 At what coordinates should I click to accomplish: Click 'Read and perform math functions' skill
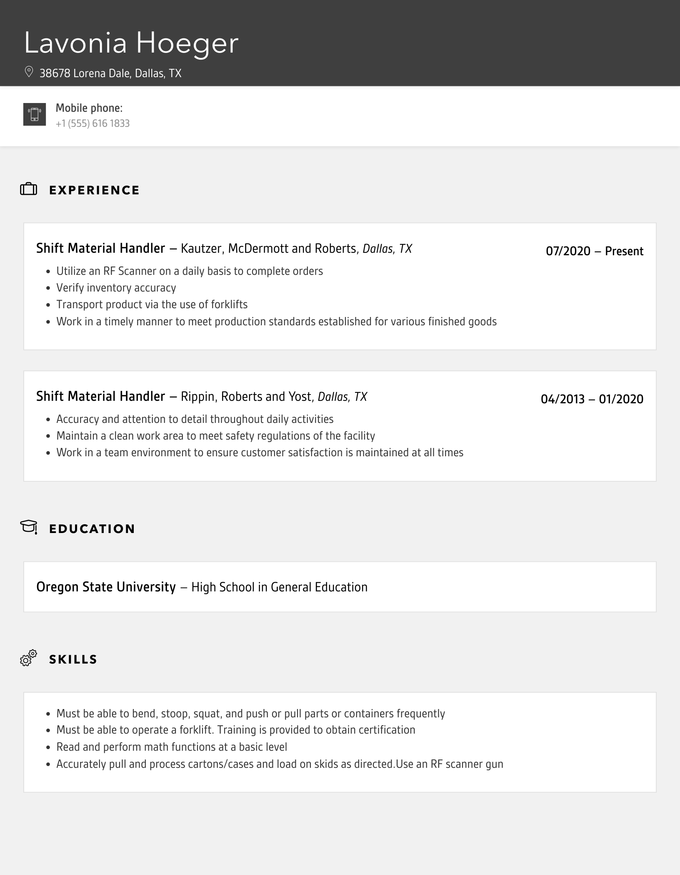(x=172, y=747)
